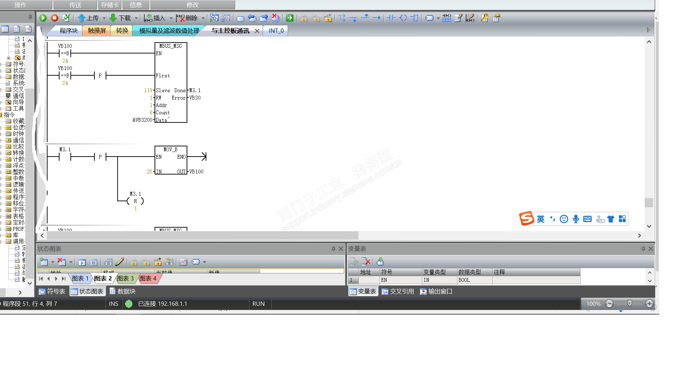
Task: Toggle pin on the 状态图表 panel
Action: [x=333, y=249]
